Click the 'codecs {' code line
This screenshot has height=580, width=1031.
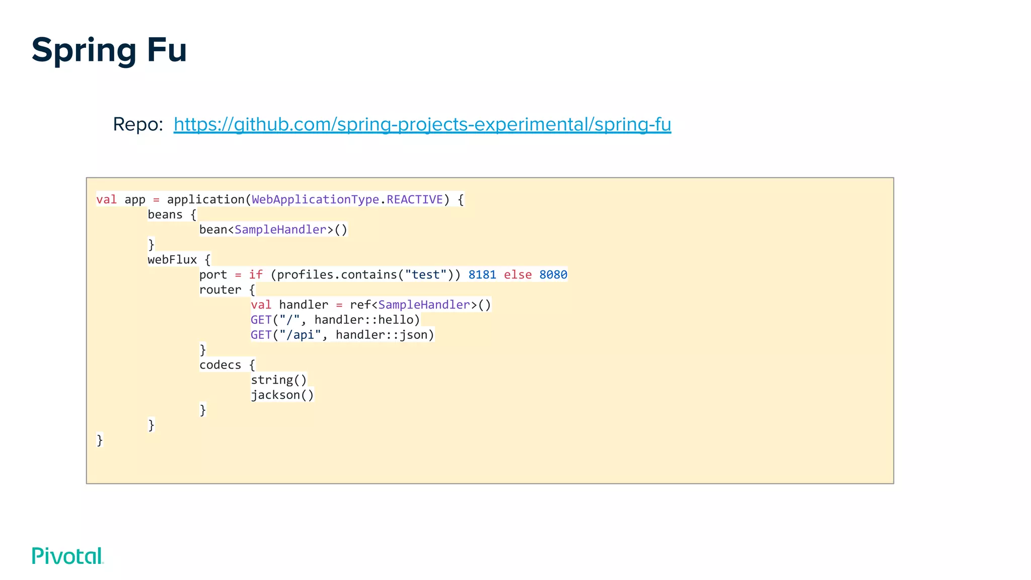pyautogui.click(x=227, y=365)
